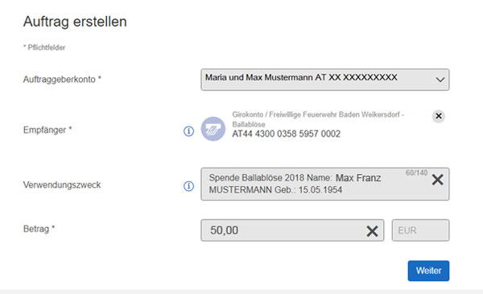The height and width of the screenshot is (294, 483).
Task: Click the Verwendungszweck field label
Action: coord(62,185)
